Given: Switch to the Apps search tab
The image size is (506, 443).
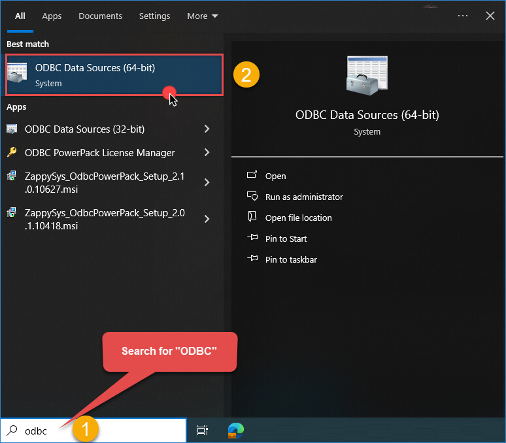Looking at the screenshot, I should pos(52,16).
